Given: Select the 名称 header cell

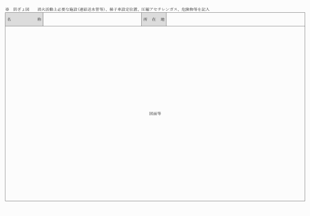Looking at the screenshot, I should (24, 19).
